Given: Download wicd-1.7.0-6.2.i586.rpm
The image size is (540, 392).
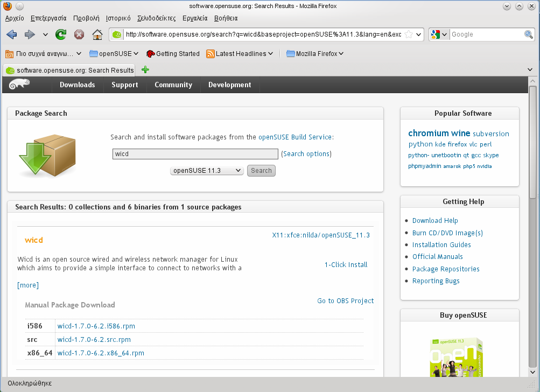Looking at the screenshot, I should (96, 326).
